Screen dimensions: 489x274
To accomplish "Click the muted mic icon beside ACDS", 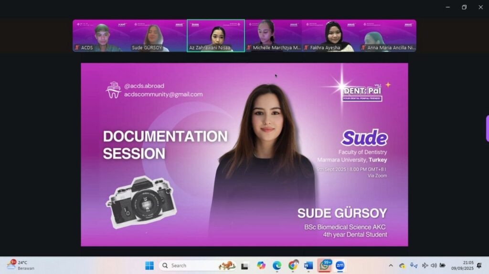I will (x=77, y=48).
